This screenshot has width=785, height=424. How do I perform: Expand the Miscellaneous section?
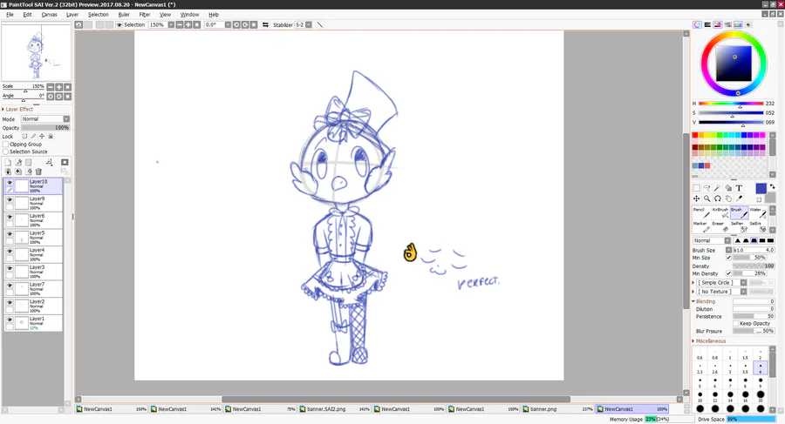[708, 341]
